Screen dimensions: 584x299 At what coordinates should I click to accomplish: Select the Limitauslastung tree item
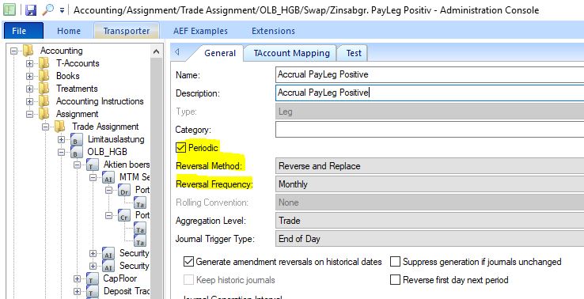tap(116, 139)
